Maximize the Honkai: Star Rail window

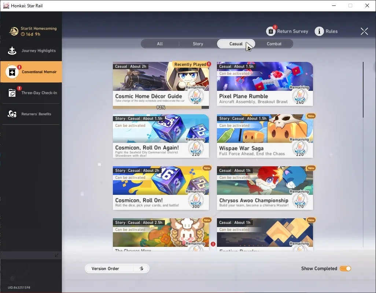[350, 5]
